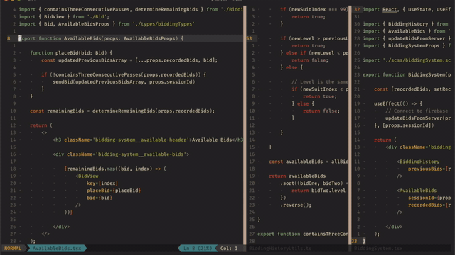
Task: Click the BiddingHistoryUtils.ts status line label
Action: (280, 249)
